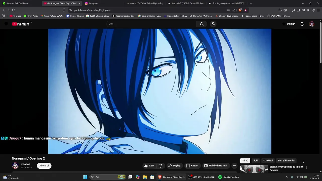Image resolution: width=322 pixels, height=181 pixels.
Task: Switch to AnimeciX tab
Action: click(144, 3)
